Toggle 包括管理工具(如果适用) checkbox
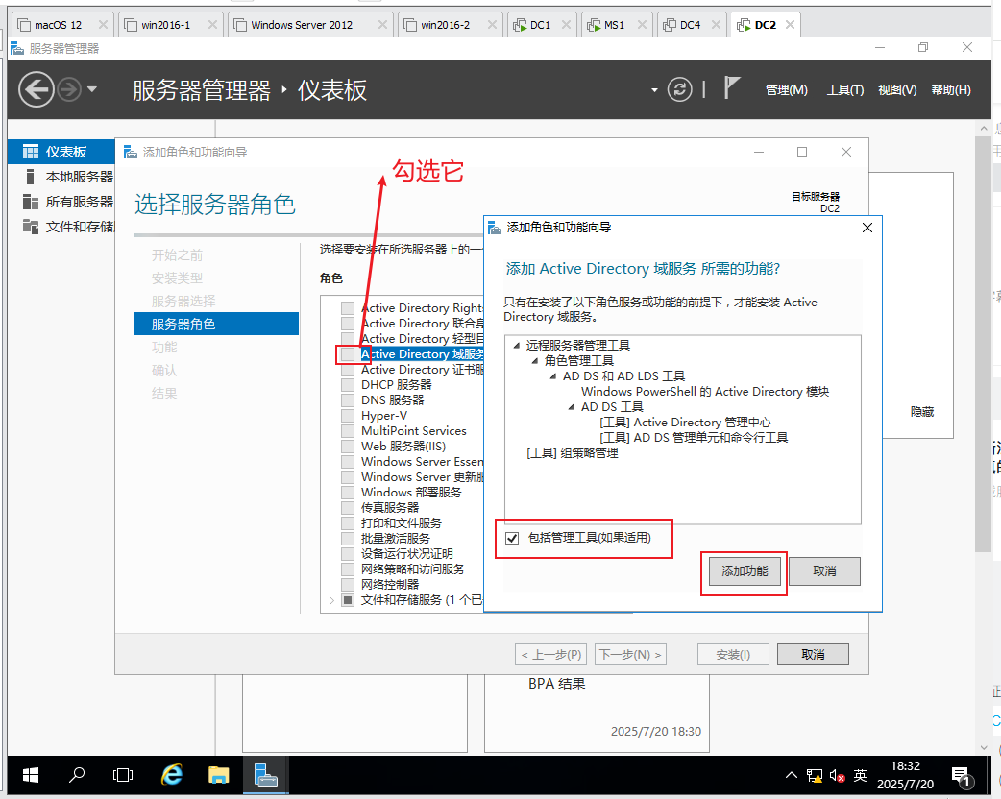Viewport: 1001px width, 799px height. point(512,538)
